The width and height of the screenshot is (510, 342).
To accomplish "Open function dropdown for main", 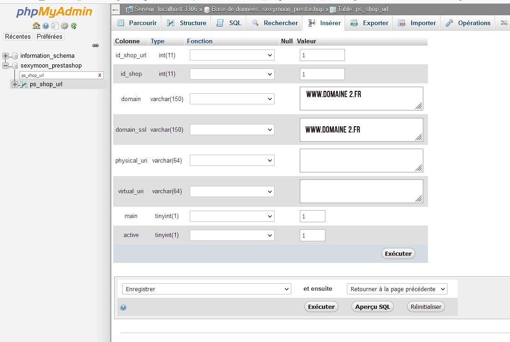I will point(232,216).
